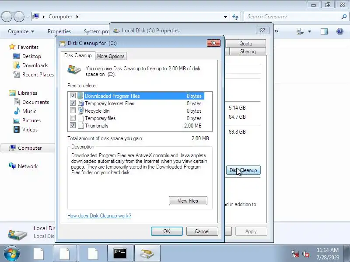Viewport: 350px width, 262px height.
Task: Select the Disk Cleanup tab
Action: pyautogui.click(x=78, y=55)
